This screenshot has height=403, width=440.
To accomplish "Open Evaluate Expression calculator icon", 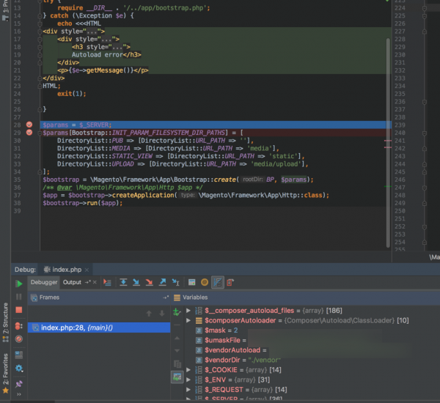I will click(191, 282).
